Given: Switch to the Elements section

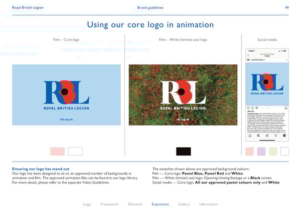Looking at the screenshot, I should coord(135,204).
